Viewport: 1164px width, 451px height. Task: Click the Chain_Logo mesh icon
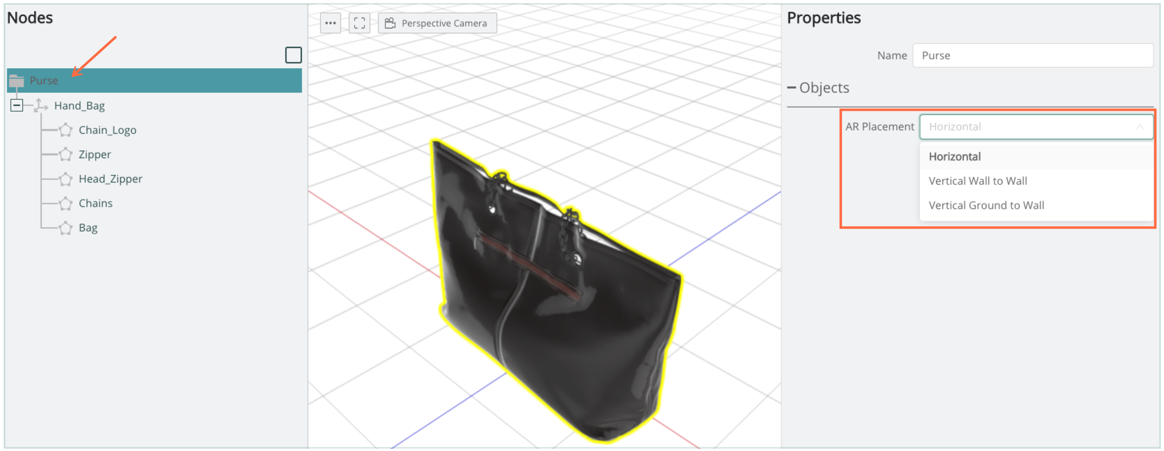pos(65,130)
